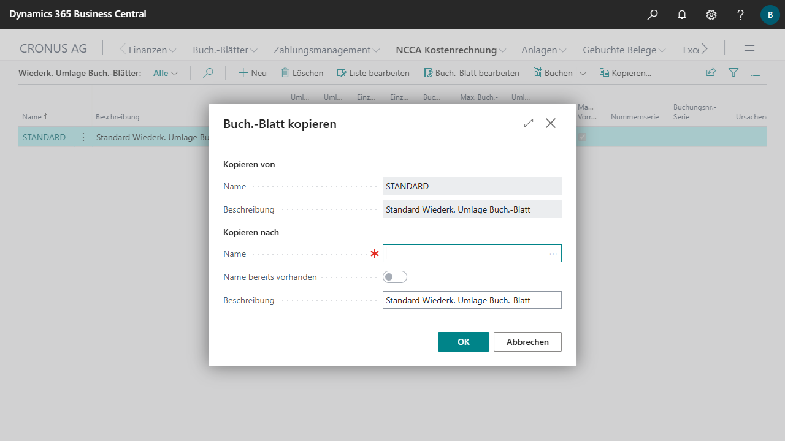Image resolution: width=785 pixels, height=441 pixels.
Task: Click the Beschreibung input under Kopieren nach
Action: (471, 300)
